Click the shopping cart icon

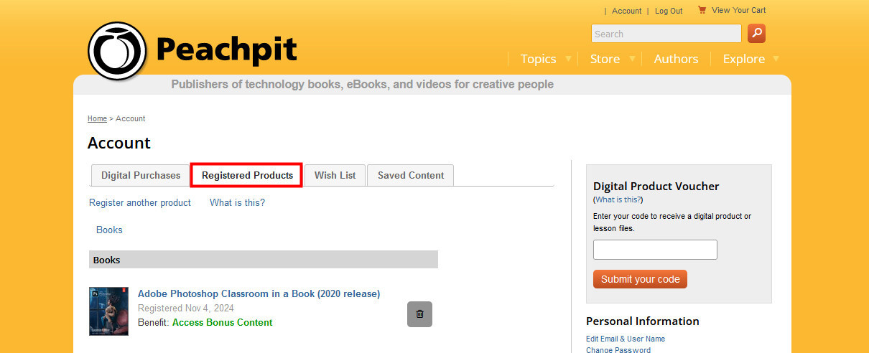pos(702,10)
